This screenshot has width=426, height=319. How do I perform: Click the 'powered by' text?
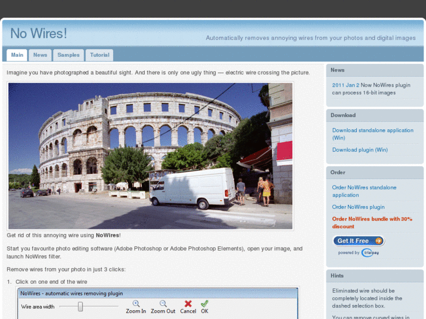pyautogui.click(x=349, y=253)
